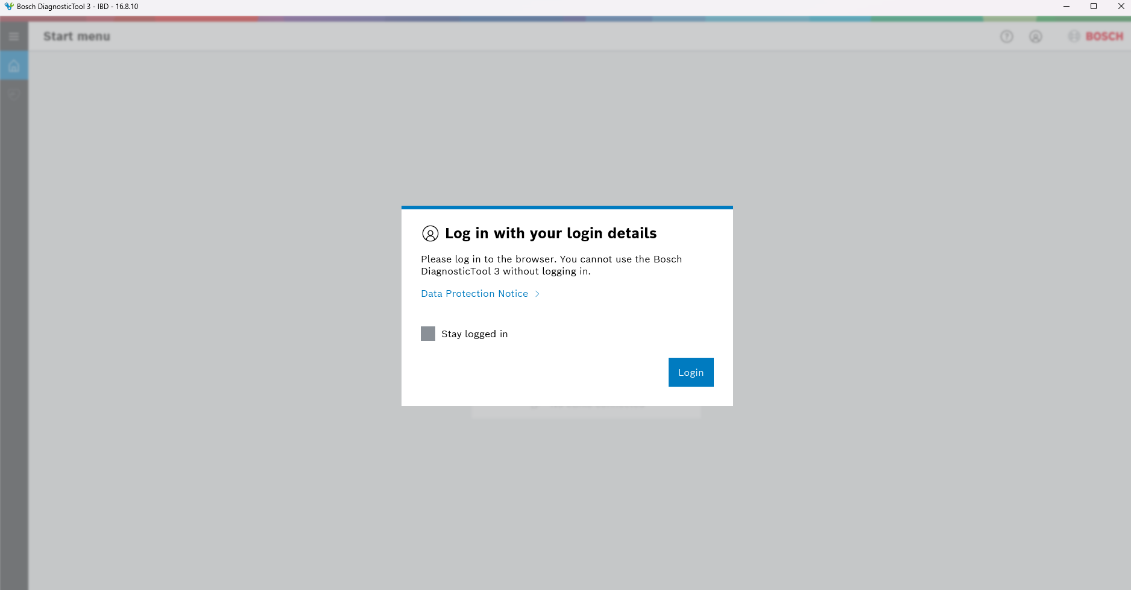Click the 'Log in with your login details' heading
Image resolution: width=1131 pixels, height=590 pixels.
[550, 233]
